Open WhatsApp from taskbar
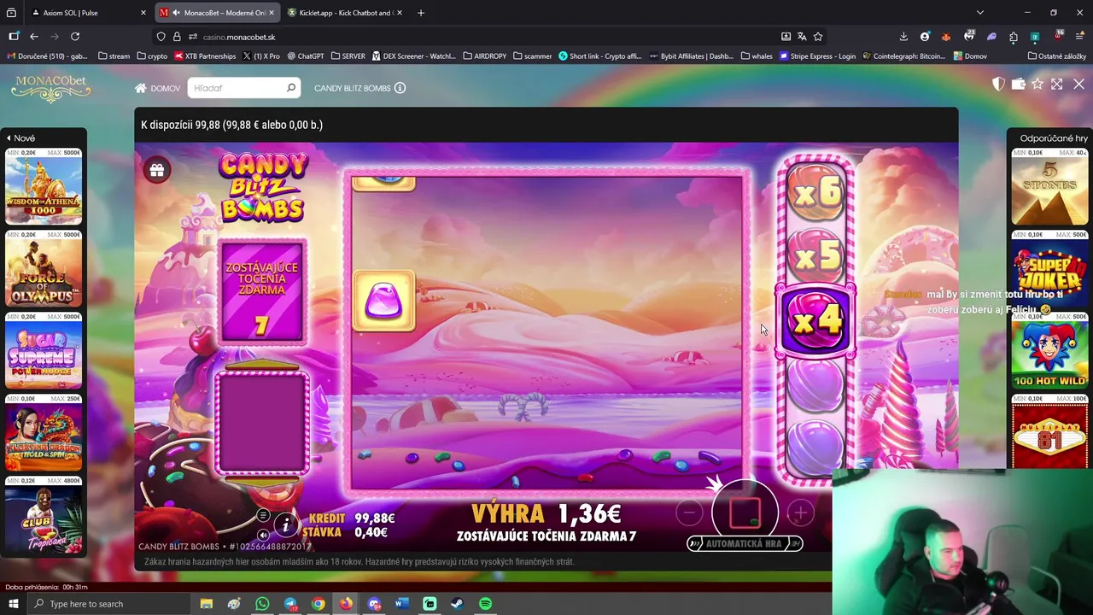The height and width of the screenshot is (615, 1093). coord(262,604)
